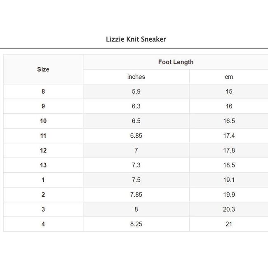Select the size 13 row label
The height and width of the screenshot is (268, 268).
coord(43,165)
